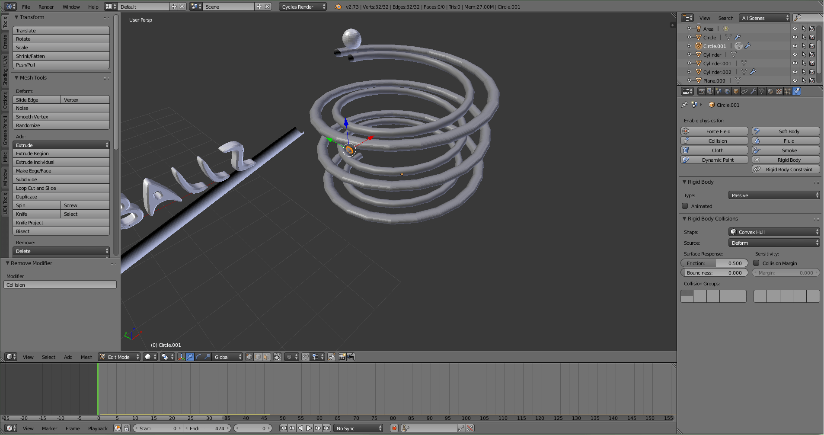Click the current frame value field
The height and width of the screenshot is (435, 824).
[253, 428]
